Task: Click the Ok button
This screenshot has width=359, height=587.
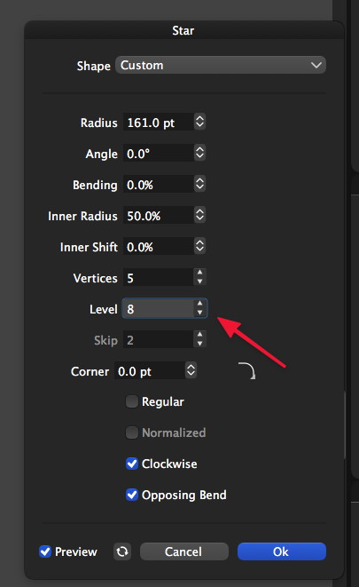Action: (x=282, y=551)
